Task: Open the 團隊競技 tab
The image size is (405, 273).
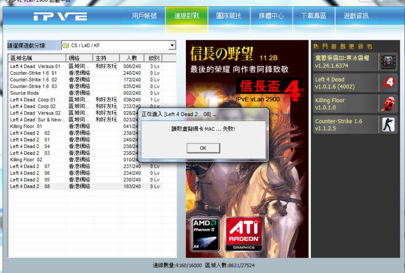Action: click(229, 16)
